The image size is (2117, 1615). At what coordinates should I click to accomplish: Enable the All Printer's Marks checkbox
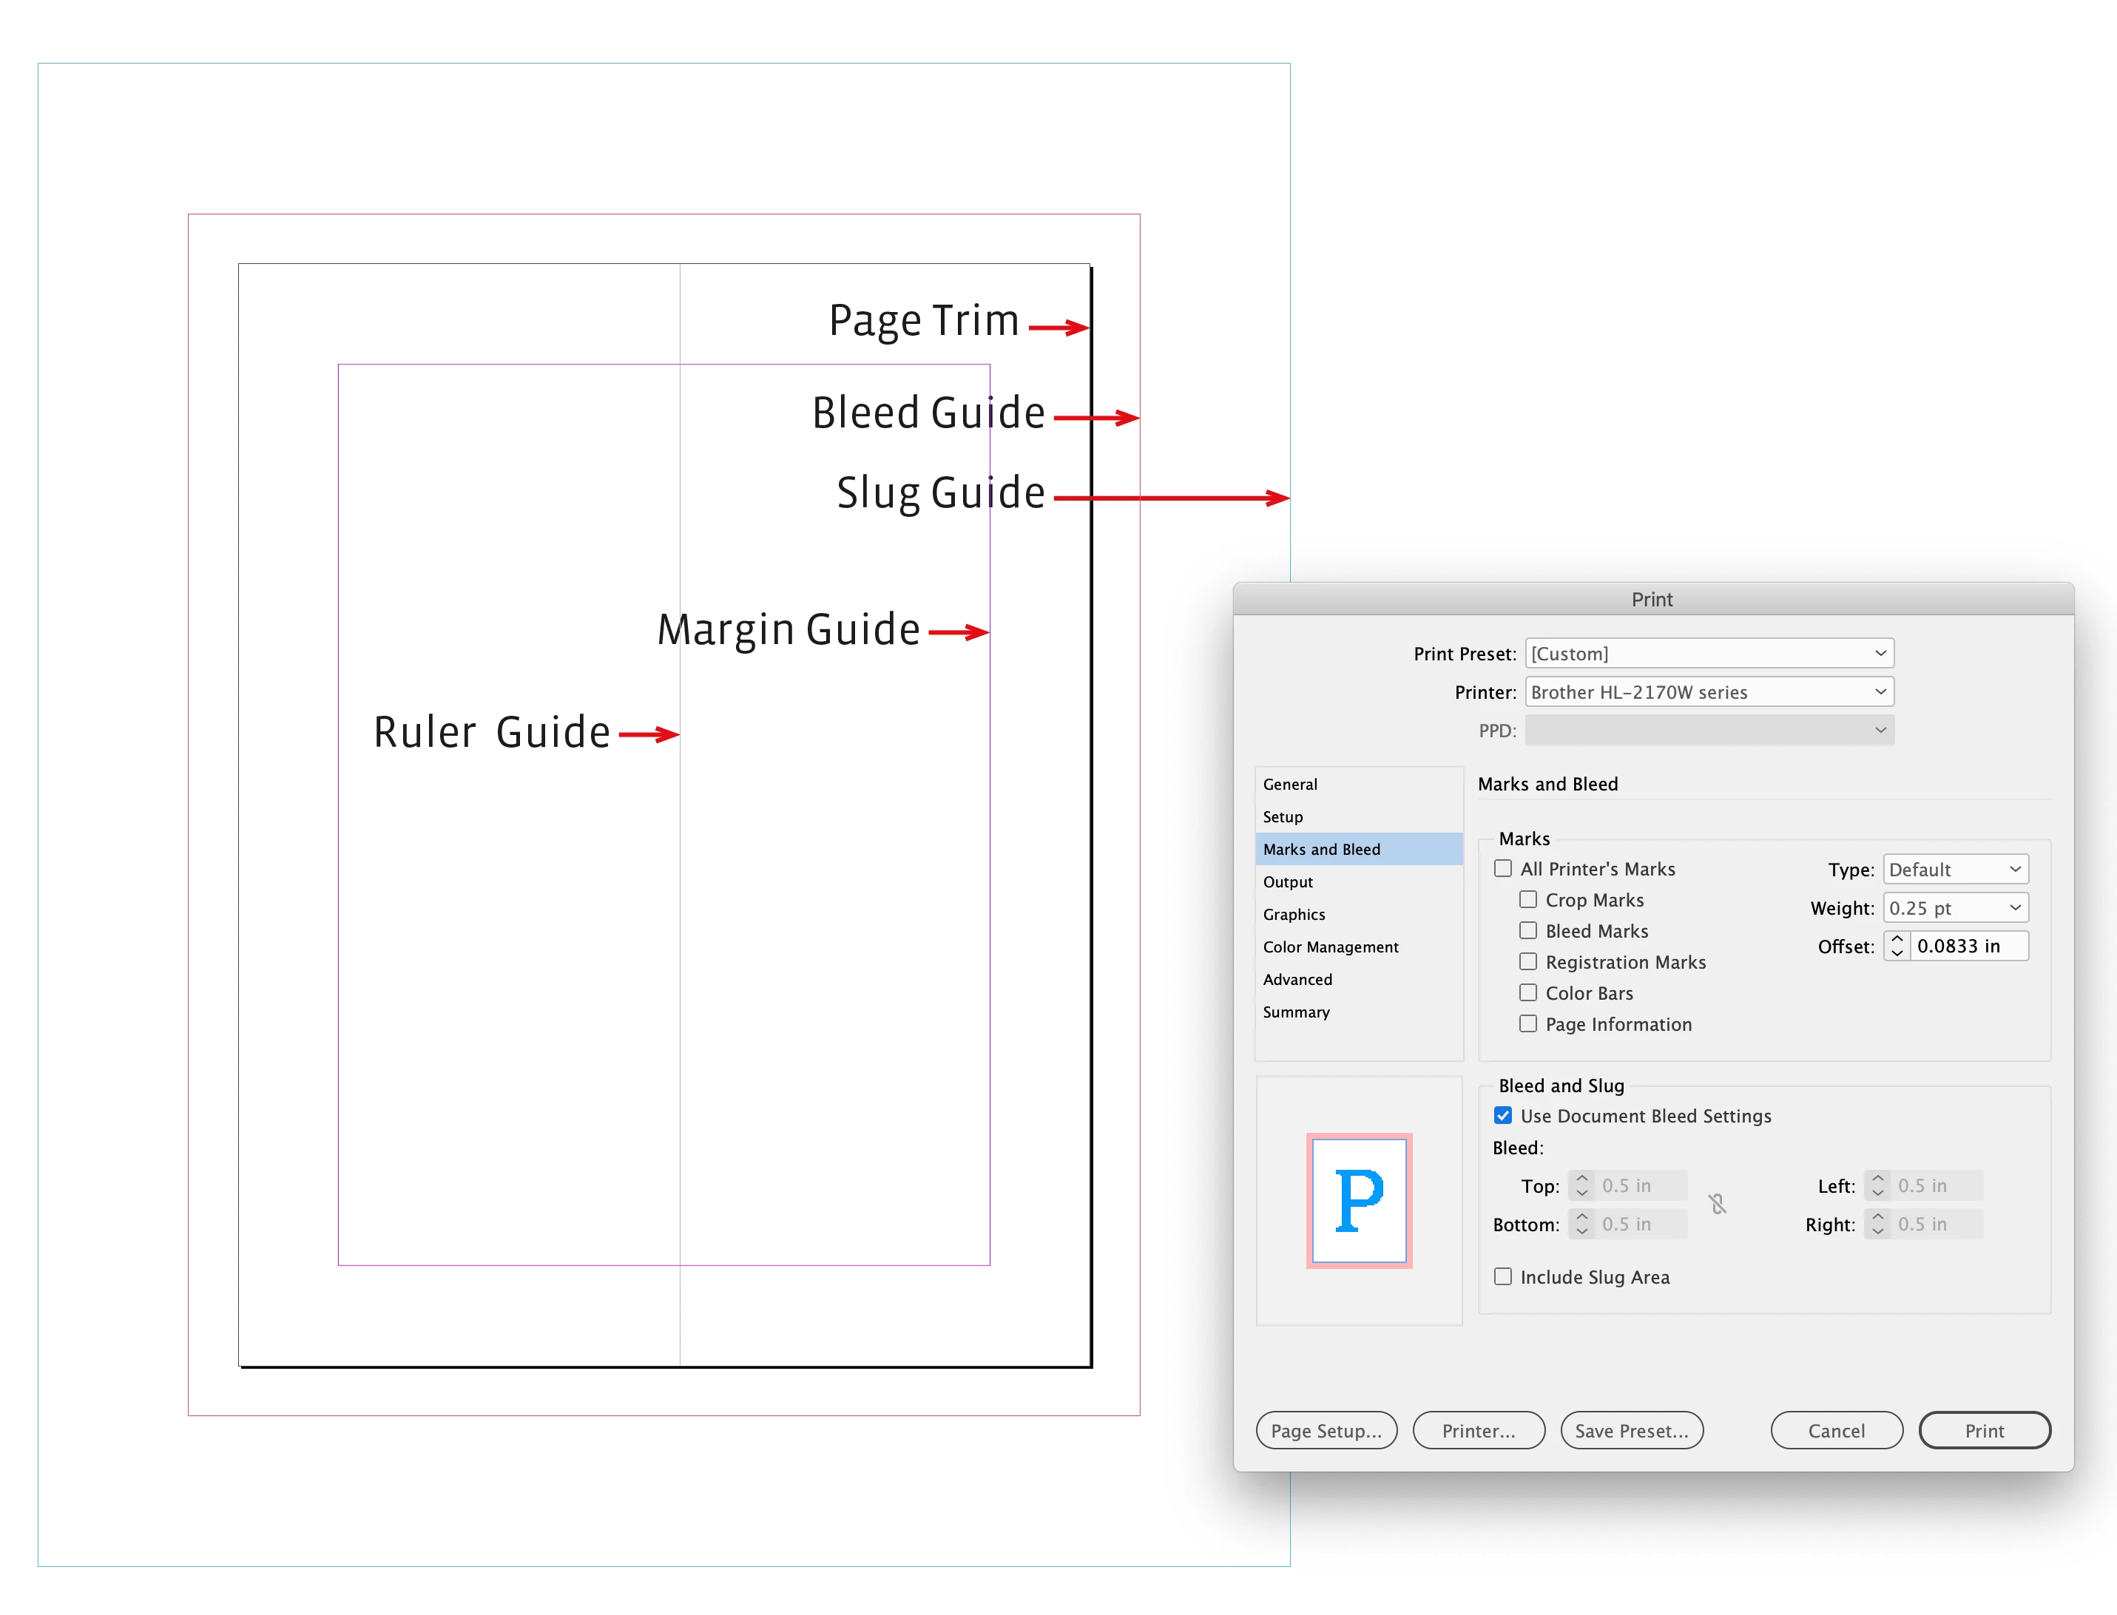pos(1502,869)
